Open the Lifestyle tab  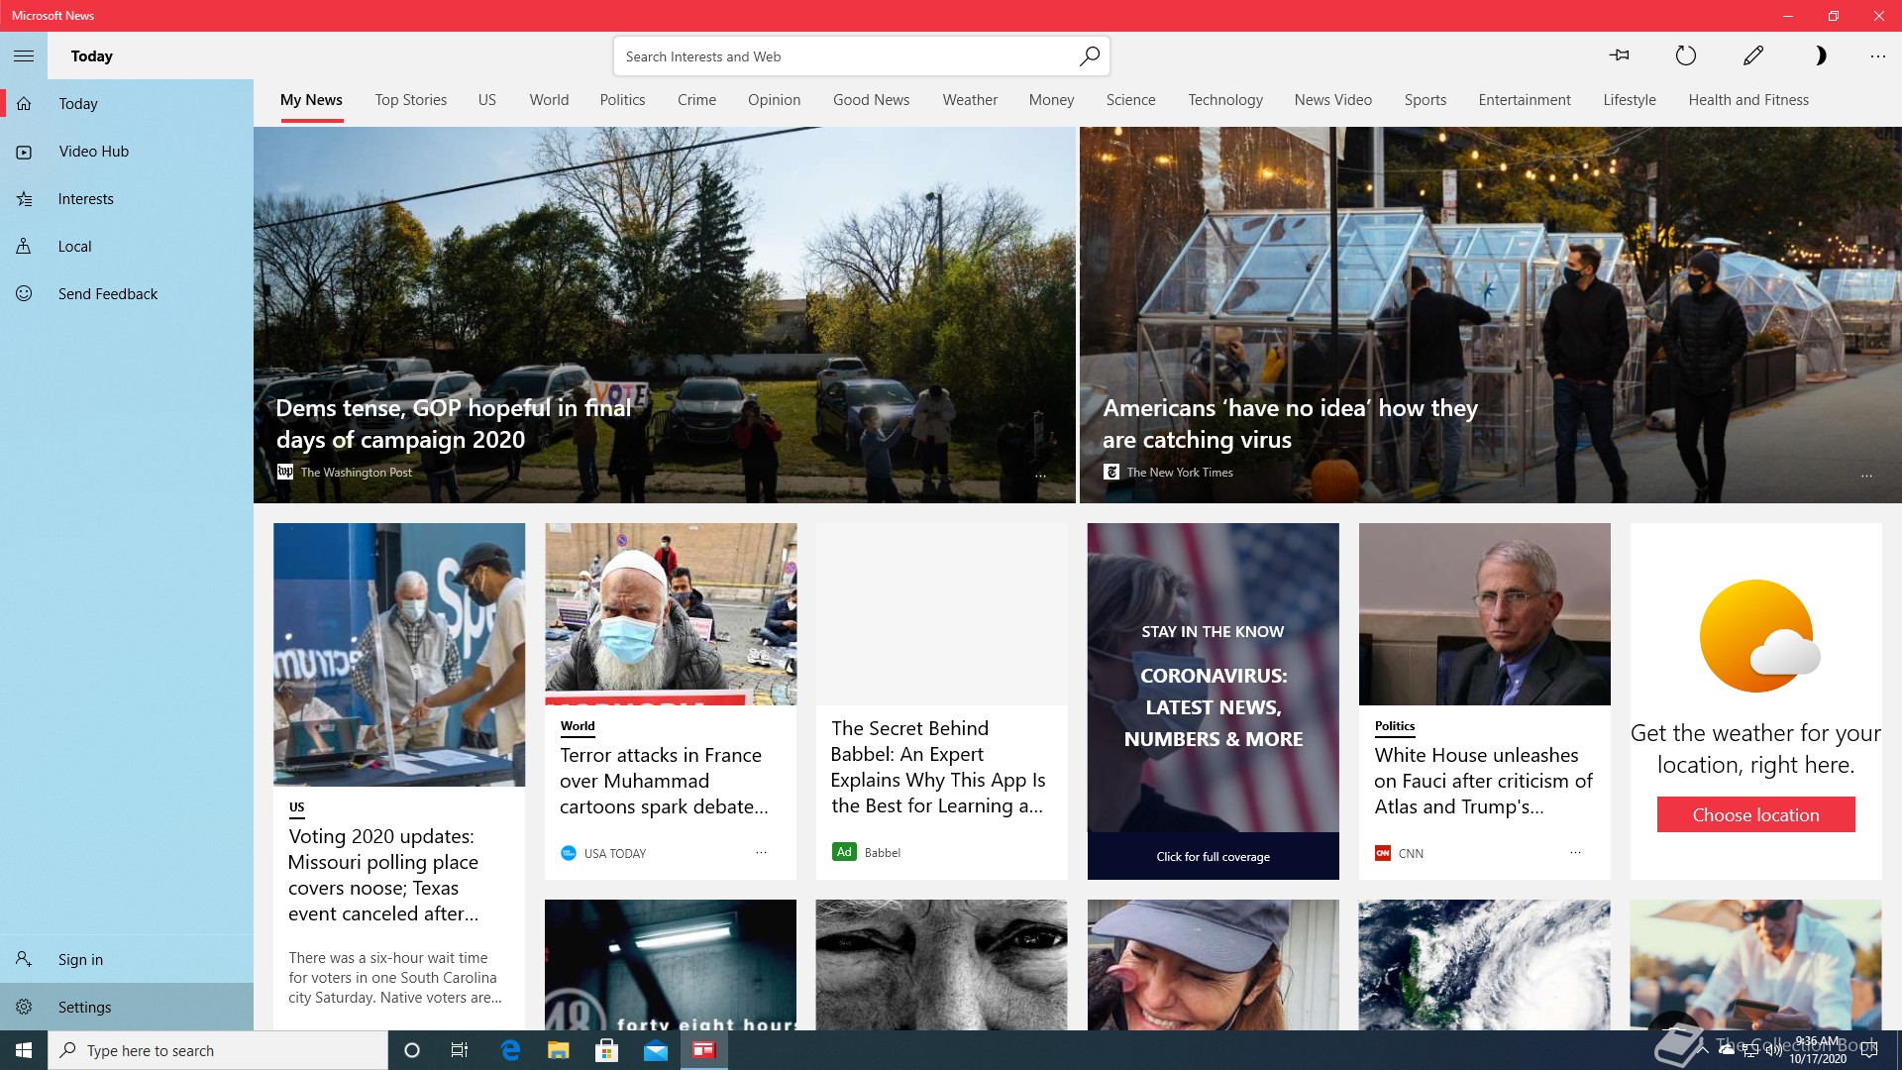[1629, 100]
